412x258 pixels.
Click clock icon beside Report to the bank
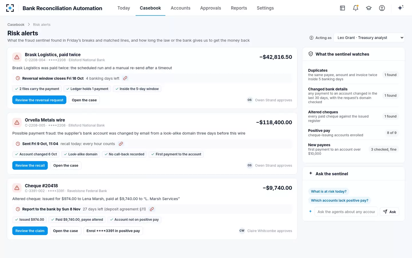pyautogui.click(x=18, y=209)
